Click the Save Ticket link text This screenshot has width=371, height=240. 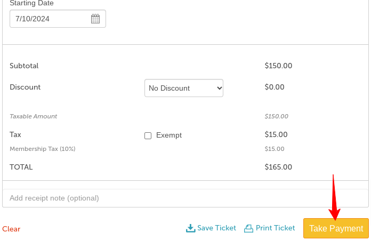click(217, 228)
